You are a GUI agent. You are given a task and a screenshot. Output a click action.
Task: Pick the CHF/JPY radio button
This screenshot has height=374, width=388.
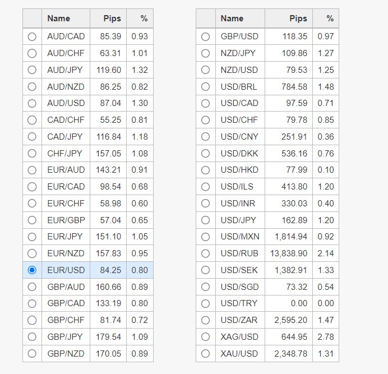(x=32, y=153)
